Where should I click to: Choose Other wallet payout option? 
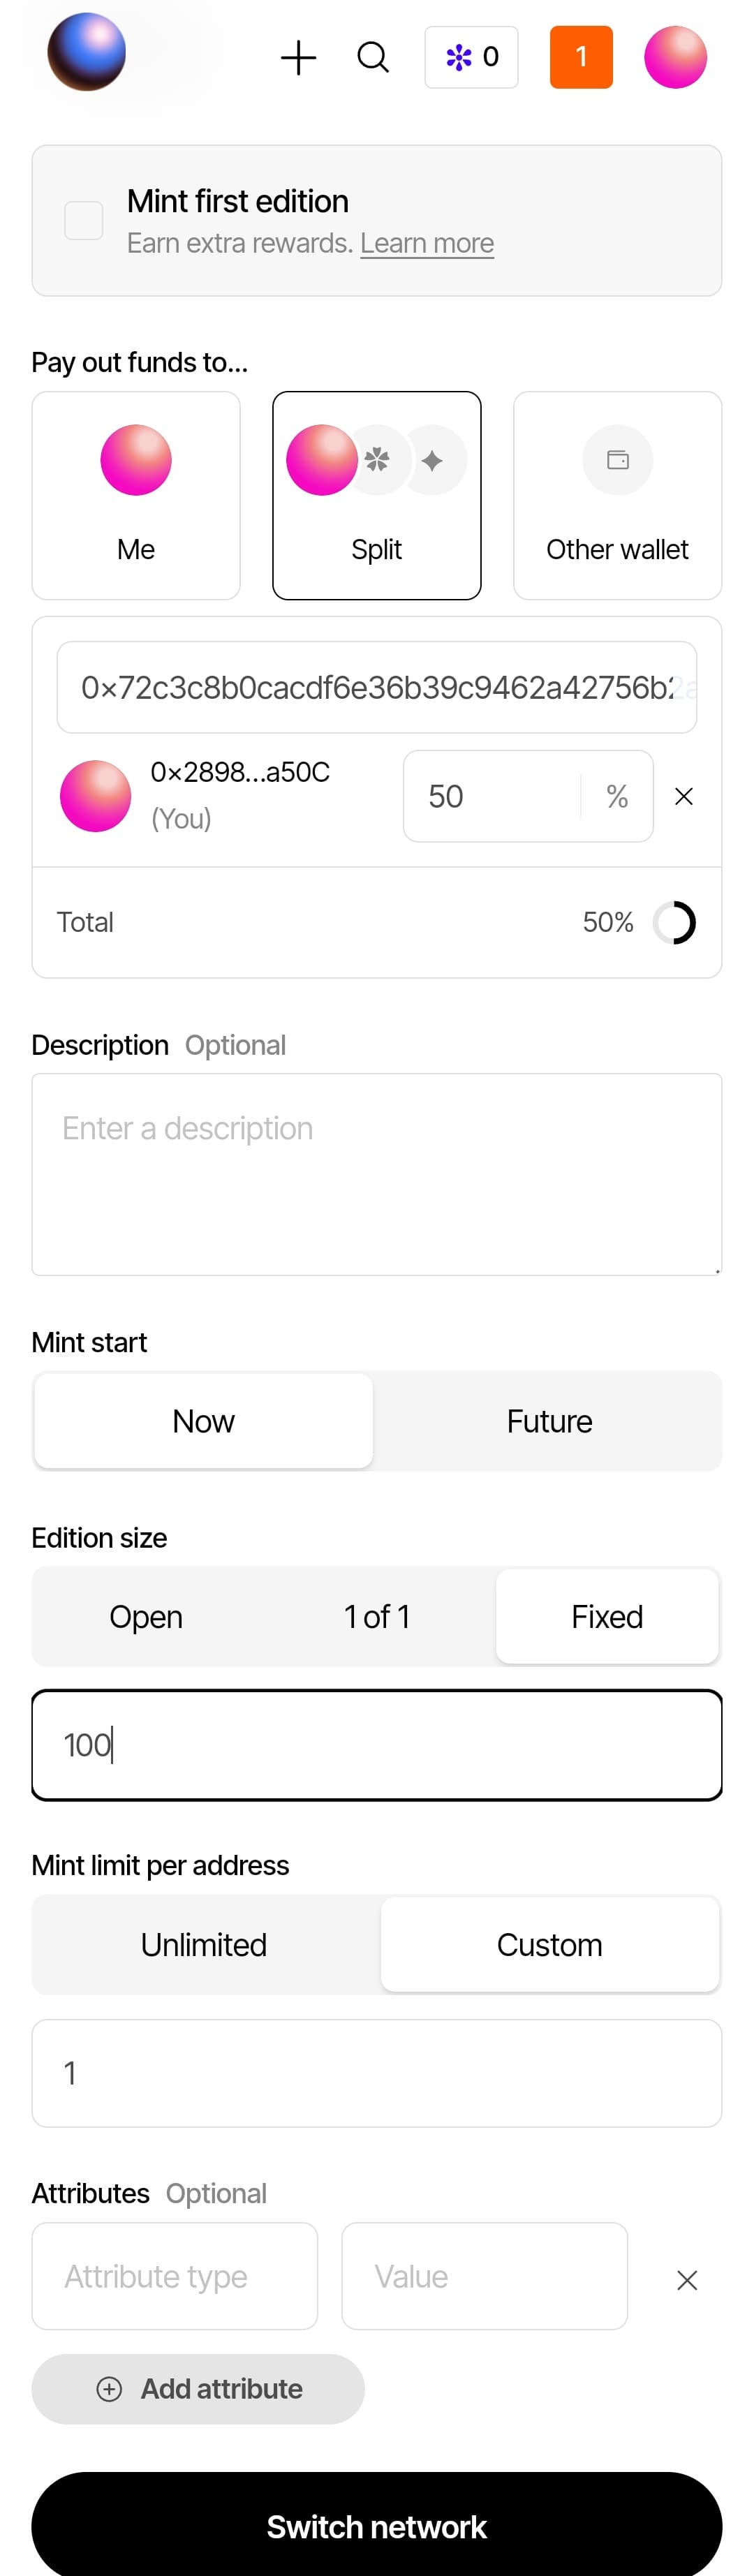[x=617, y=496]
